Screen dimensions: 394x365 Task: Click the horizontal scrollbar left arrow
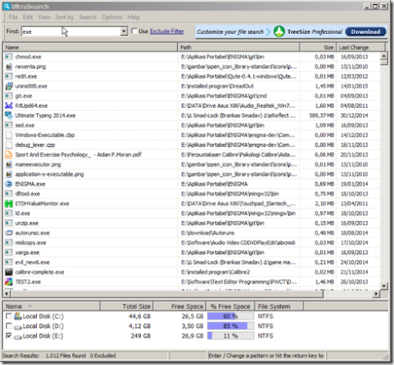[7, 293]
